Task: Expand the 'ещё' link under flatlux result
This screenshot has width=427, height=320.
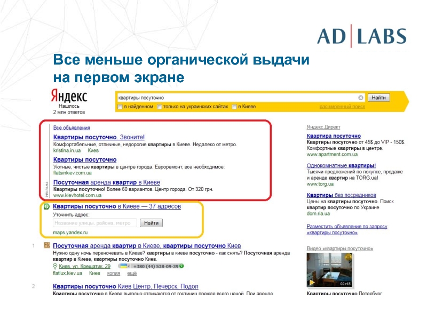Action: click(132, 273)
